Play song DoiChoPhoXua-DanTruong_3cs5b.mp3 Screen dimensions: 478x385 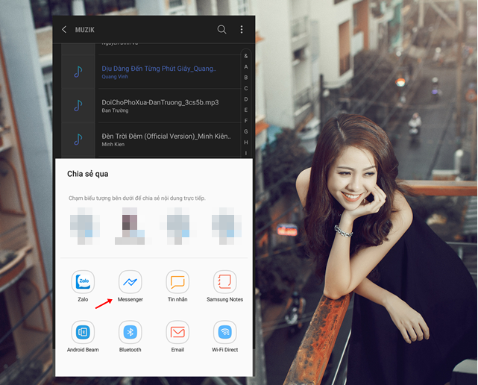160,102
